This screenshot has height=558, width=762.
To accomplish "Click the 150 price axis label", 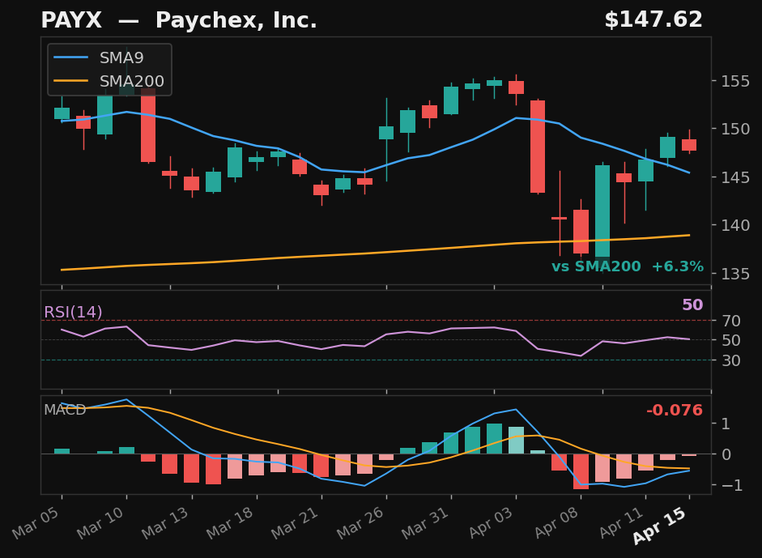I will pyautogui.click(x=735, y=129).
